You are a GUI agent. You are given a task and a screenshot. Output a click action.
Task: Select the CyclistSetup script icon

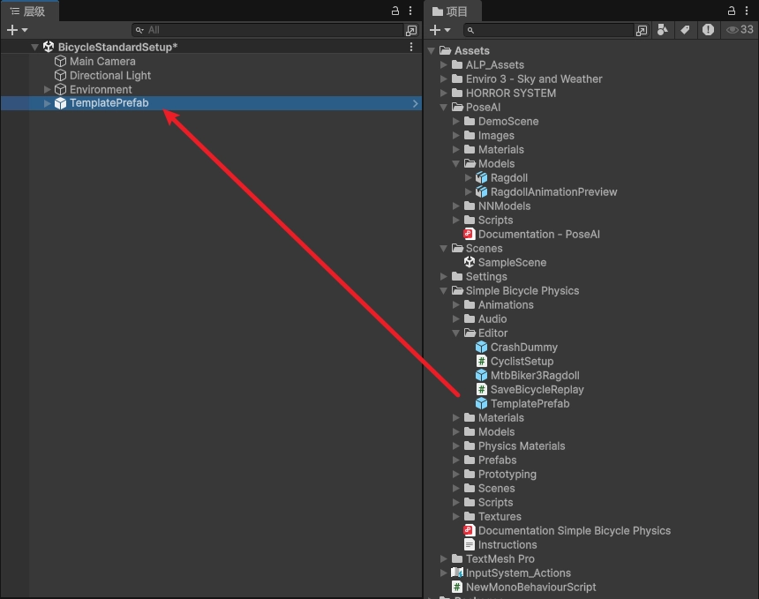tap(482, 362)
